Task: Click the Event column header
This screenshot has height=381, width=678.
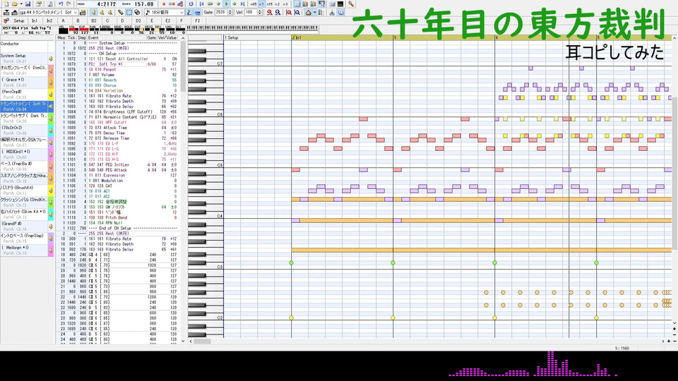Action: click(x=117, y=37)
